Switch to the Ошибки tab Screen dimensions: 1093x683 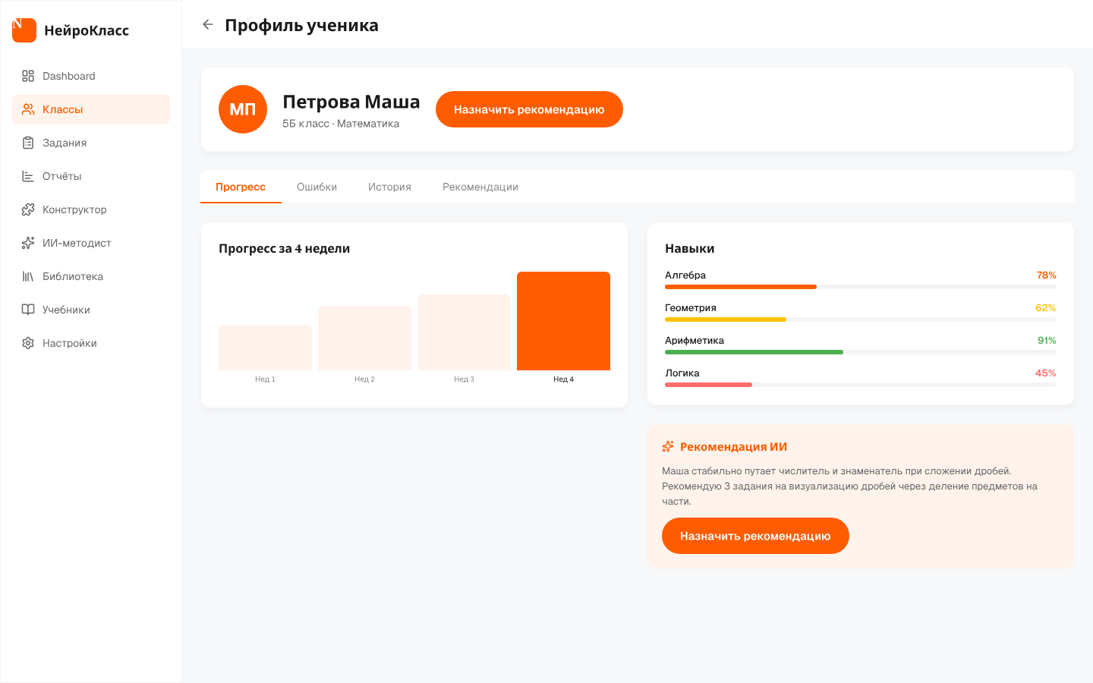[317, 186]
